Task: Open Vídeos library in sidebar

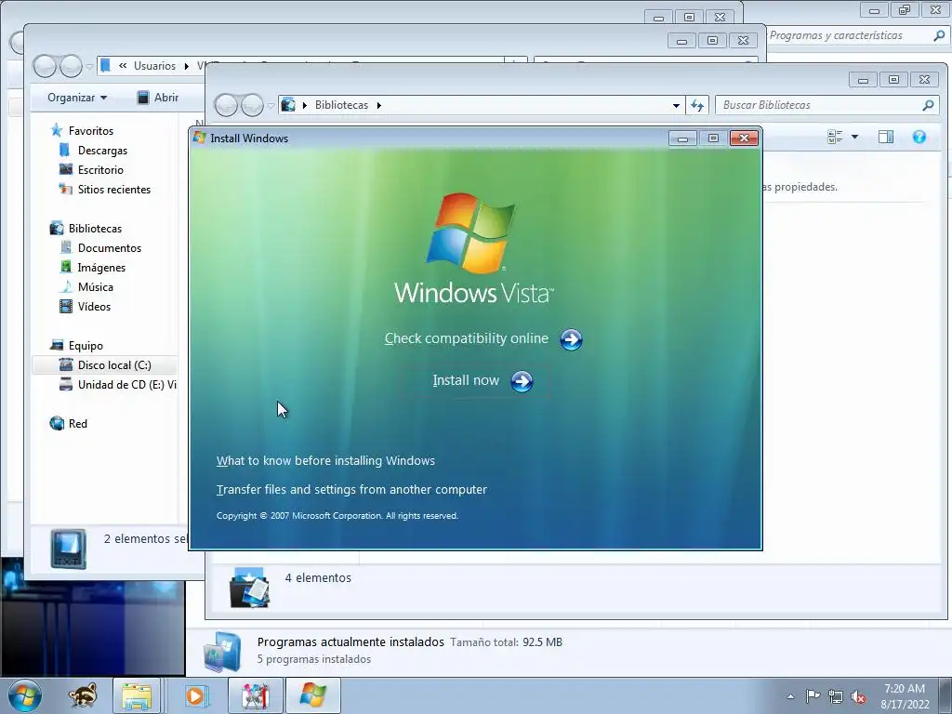Action: point(94,307)
